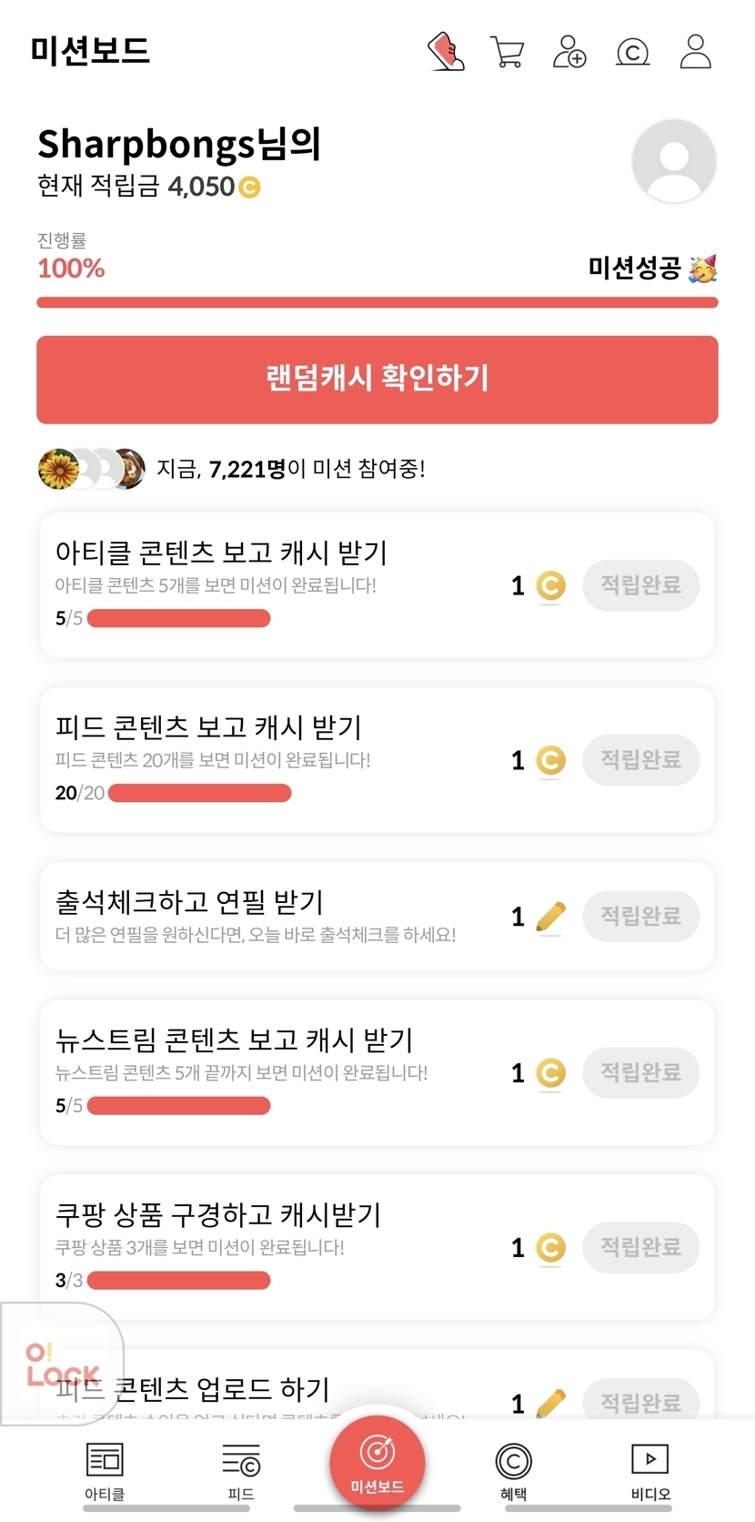Tap the O! LOCK floating widget

tap(60, 1364)
